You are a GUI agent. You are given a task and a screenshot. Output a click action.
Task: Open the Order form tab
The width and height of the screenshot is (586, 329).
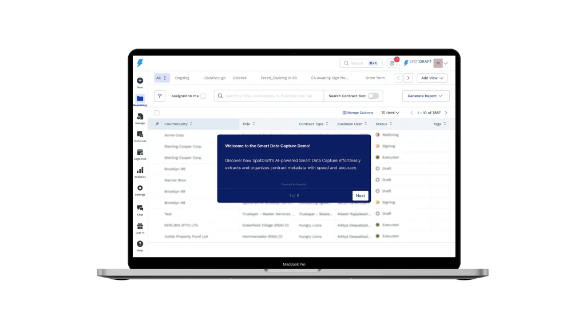coord(375,78)
